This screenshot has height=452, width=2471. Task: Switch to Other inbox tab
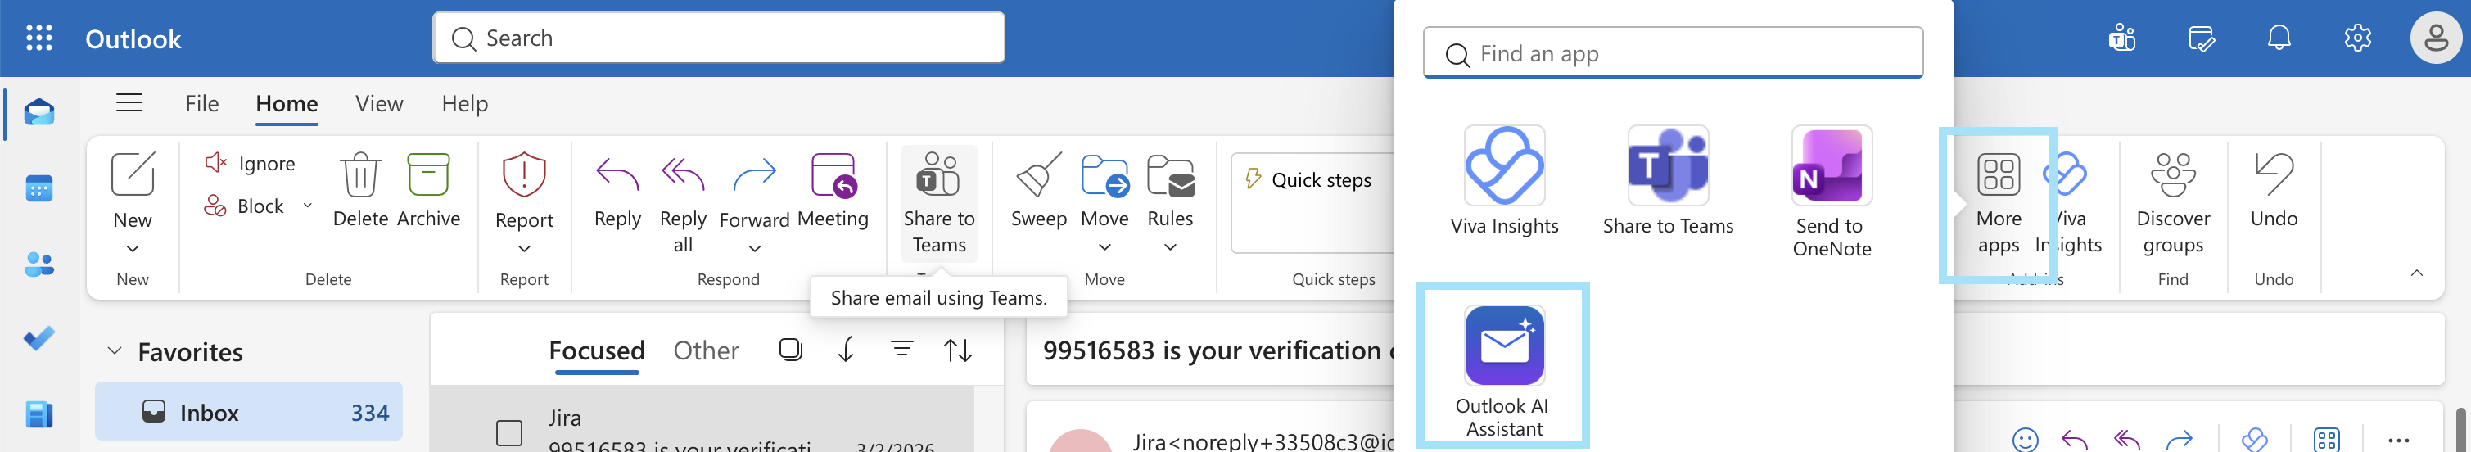[x=706, y=351]
